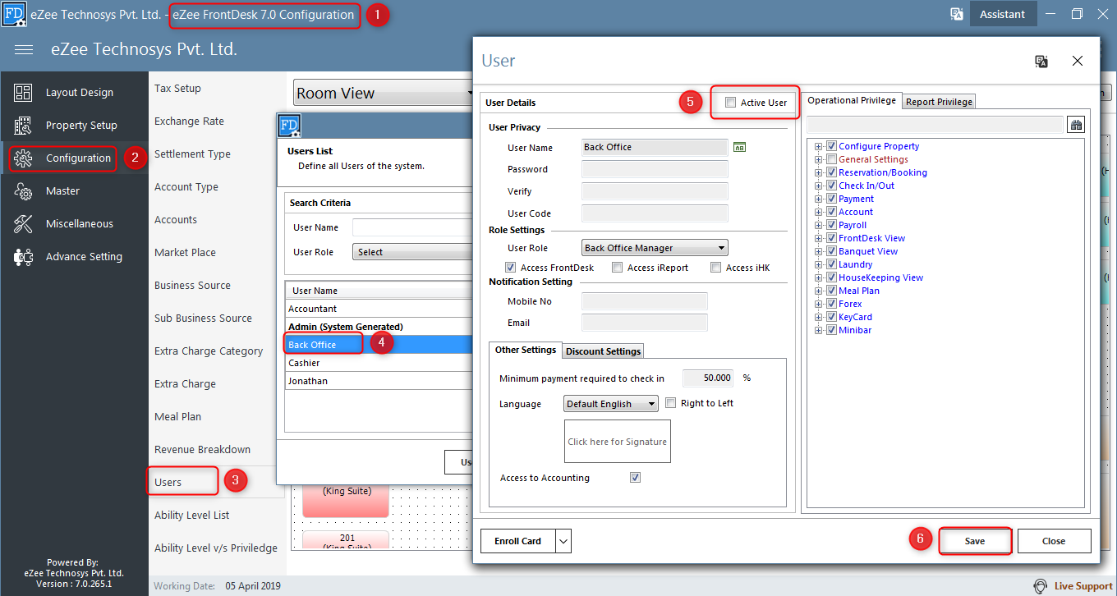Click the User Name search field in Users List
The width and height of the screenshot is (1117, 596).
(x=412, y=227)
